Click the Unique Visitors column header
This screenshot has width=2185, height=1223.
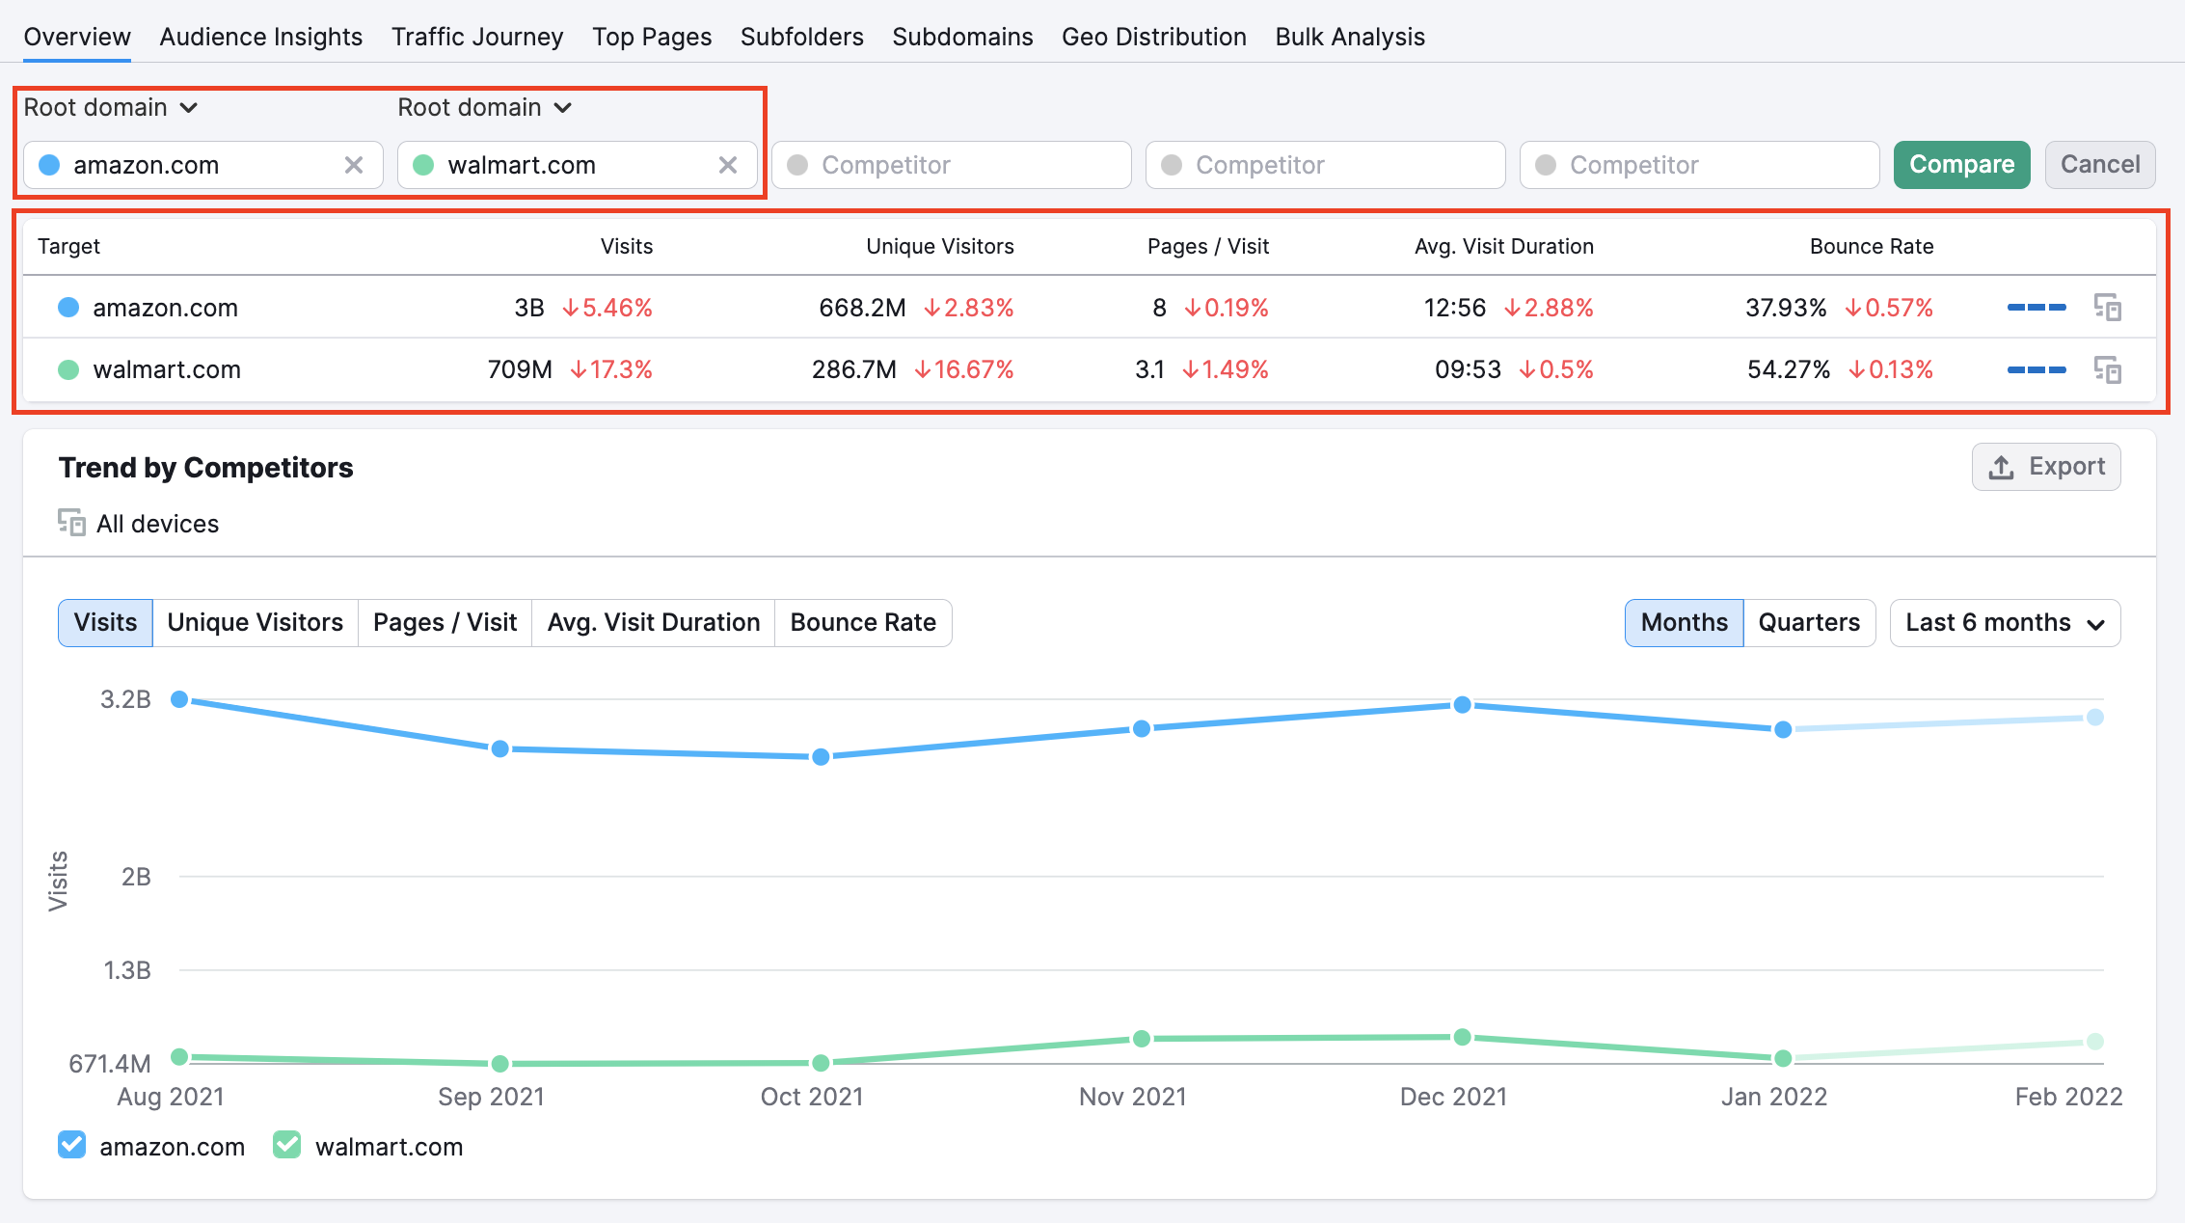click(x=940, y=246)
